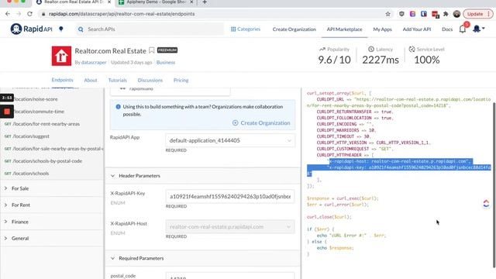Screen dimensions: 496x279
Task: Click the FREEMIUM badge
Action: [x=167, y=50]
